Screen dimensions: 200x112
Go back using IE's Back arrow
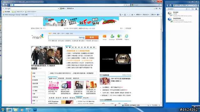coord(3,5)
